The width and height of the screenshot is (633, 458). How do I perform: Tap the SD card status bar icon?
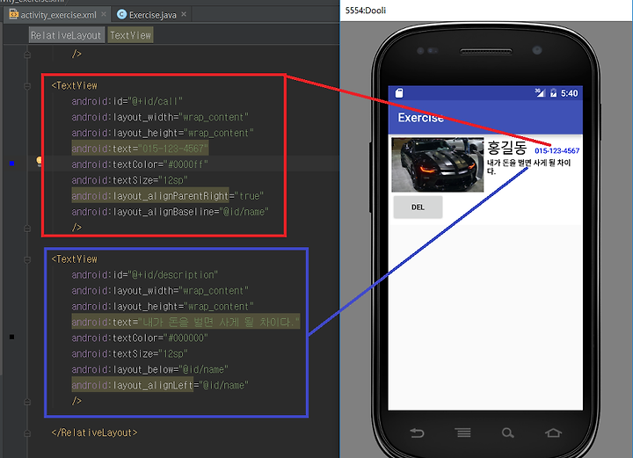399,93
